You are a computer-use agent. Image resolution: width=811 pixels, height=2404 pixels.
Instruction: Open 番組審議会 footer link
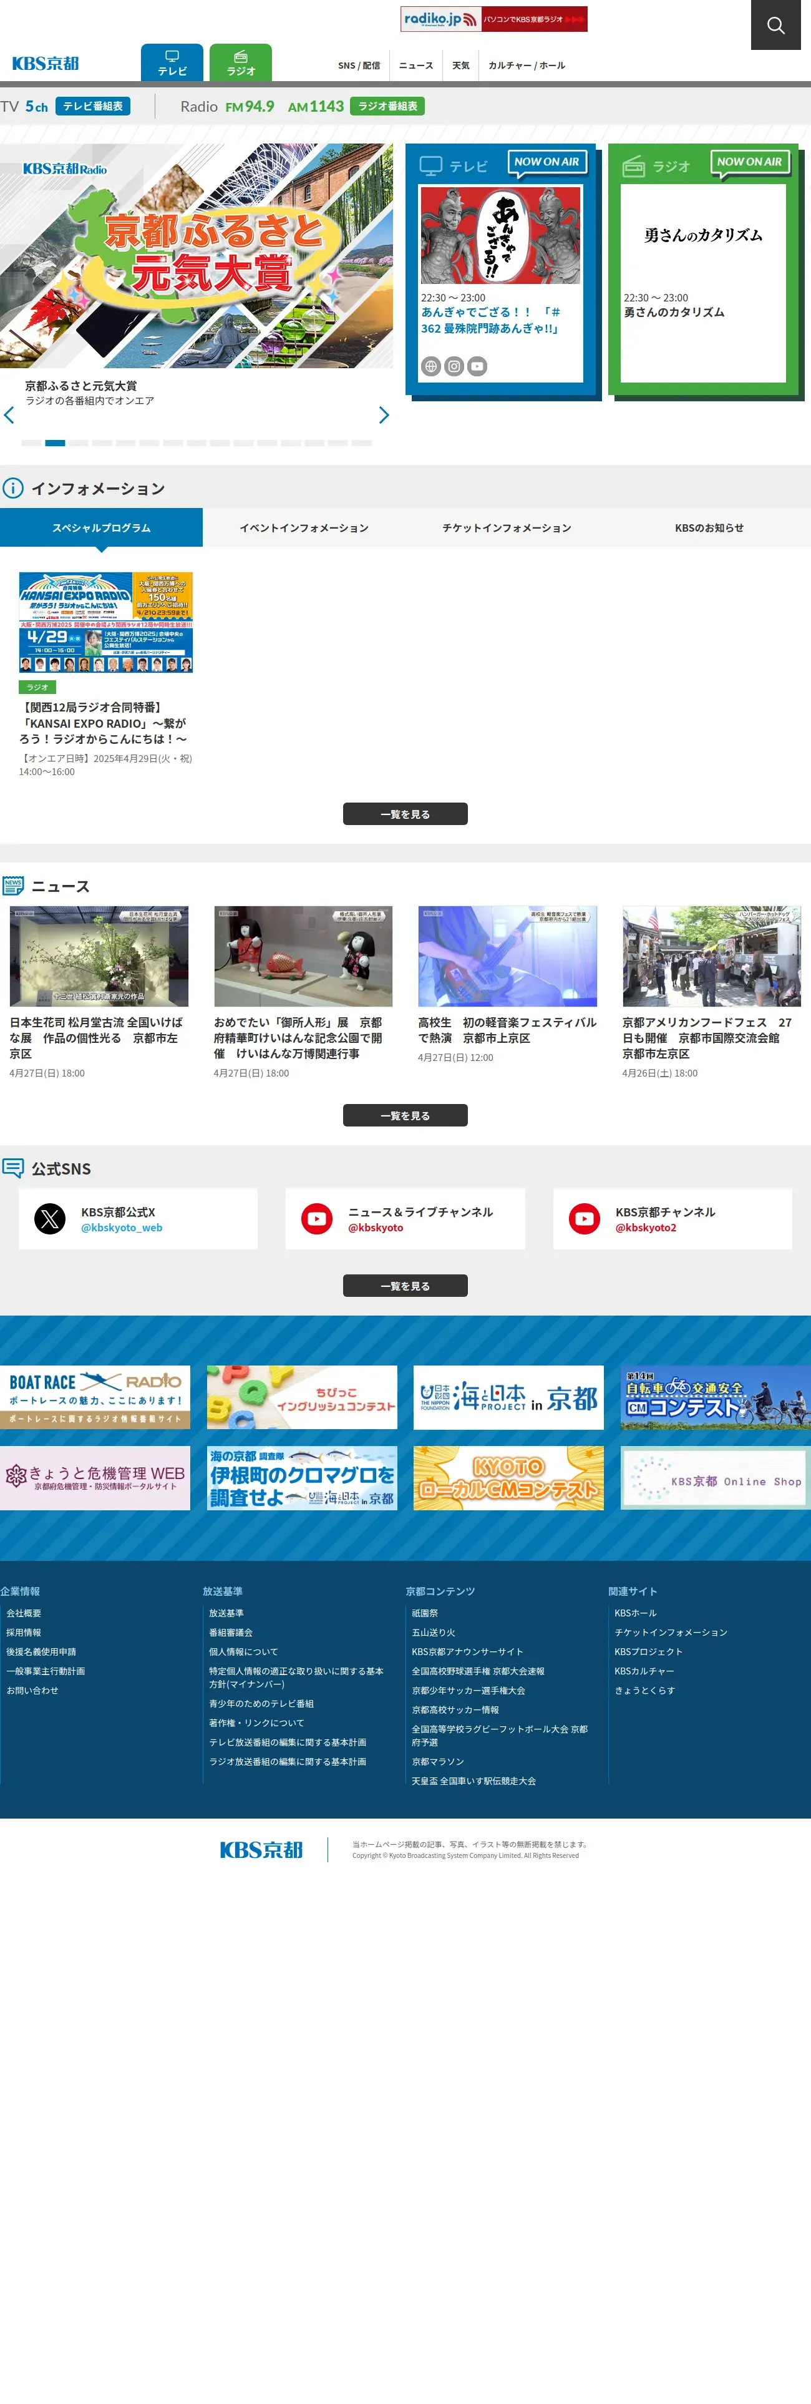coord(231,1632)
